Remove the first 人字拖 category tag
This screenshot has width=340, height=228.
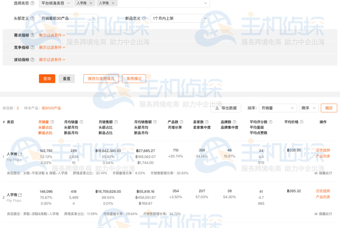[91, 3]
